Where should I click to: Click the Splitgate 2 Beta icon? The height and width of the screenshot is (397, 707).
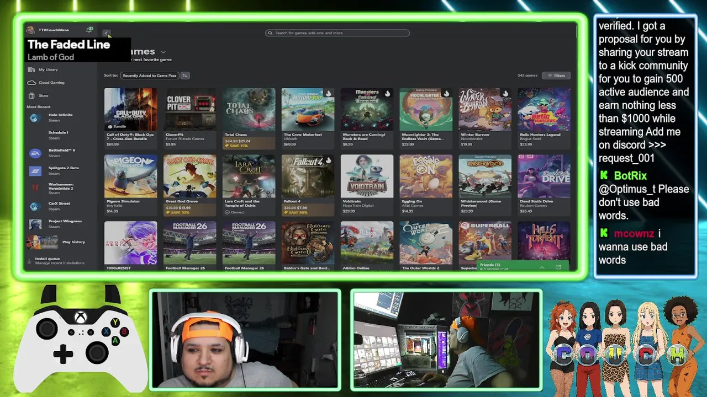[x=35, y=171]
